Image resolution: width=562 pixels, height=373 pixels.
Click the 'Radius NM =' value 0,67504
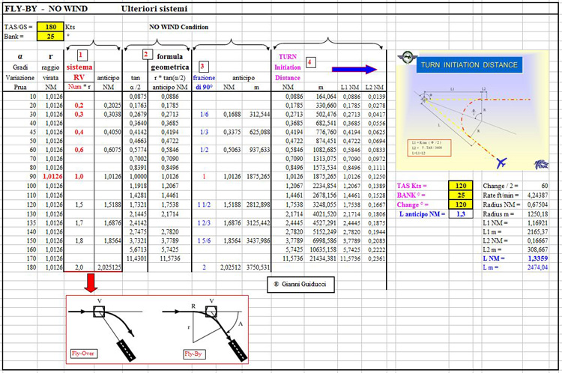point(537,204)
